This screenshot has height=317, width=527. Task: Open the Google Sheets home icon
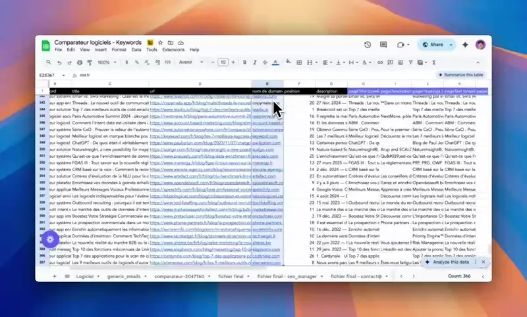click(45, 45)
